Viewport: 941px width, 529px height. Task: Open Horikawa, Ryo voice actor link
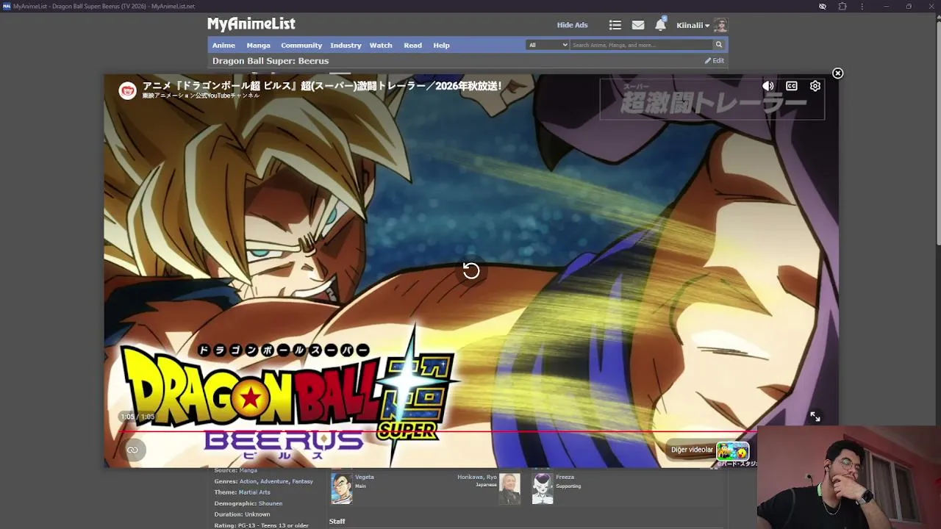pos(477,477)
